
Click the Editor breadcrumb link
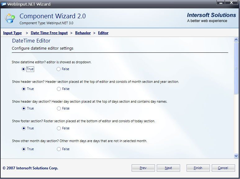103,33
